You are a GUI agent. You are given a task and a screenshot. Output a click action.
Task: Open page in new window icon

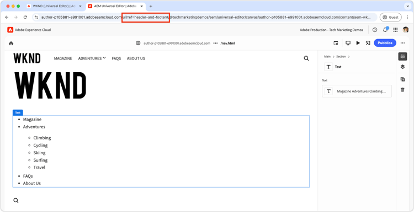(x=368, y=43)
